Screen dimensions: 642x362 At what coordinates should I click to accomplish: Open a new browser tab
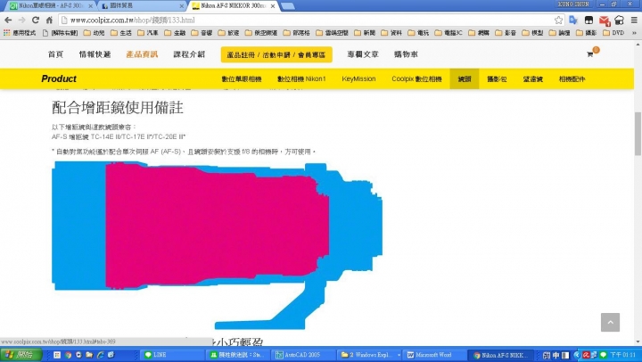point(288,6)
